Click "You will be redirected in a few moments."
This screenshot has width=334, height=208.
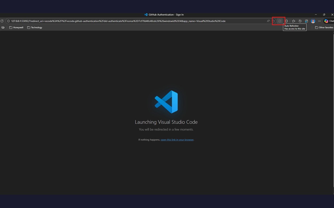[166, 129]
